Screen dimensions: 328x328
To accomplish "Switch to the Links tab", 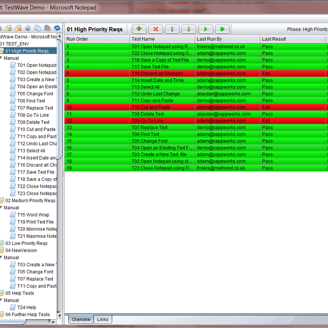I will point(103,319).
